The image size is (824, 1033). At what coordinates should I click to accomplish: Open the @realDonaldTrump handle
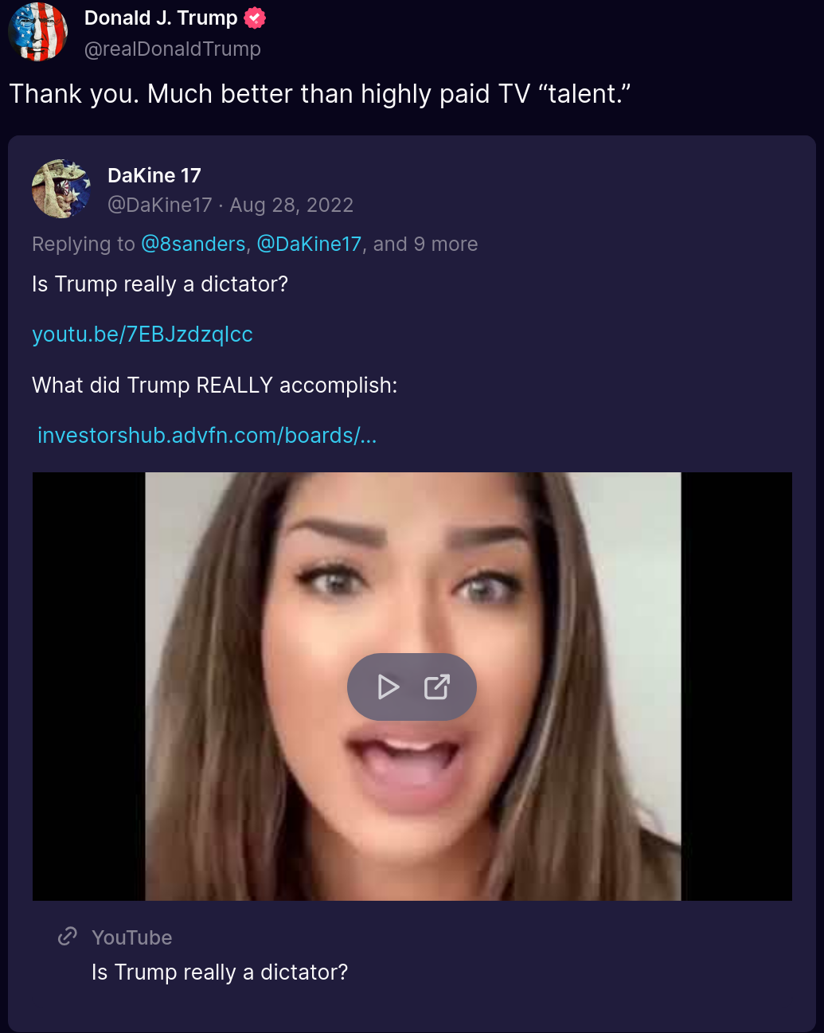[173, 49]
